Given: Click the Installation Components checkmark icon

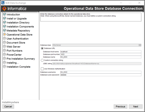Looking at the screenshot, I should coord(4,26).
